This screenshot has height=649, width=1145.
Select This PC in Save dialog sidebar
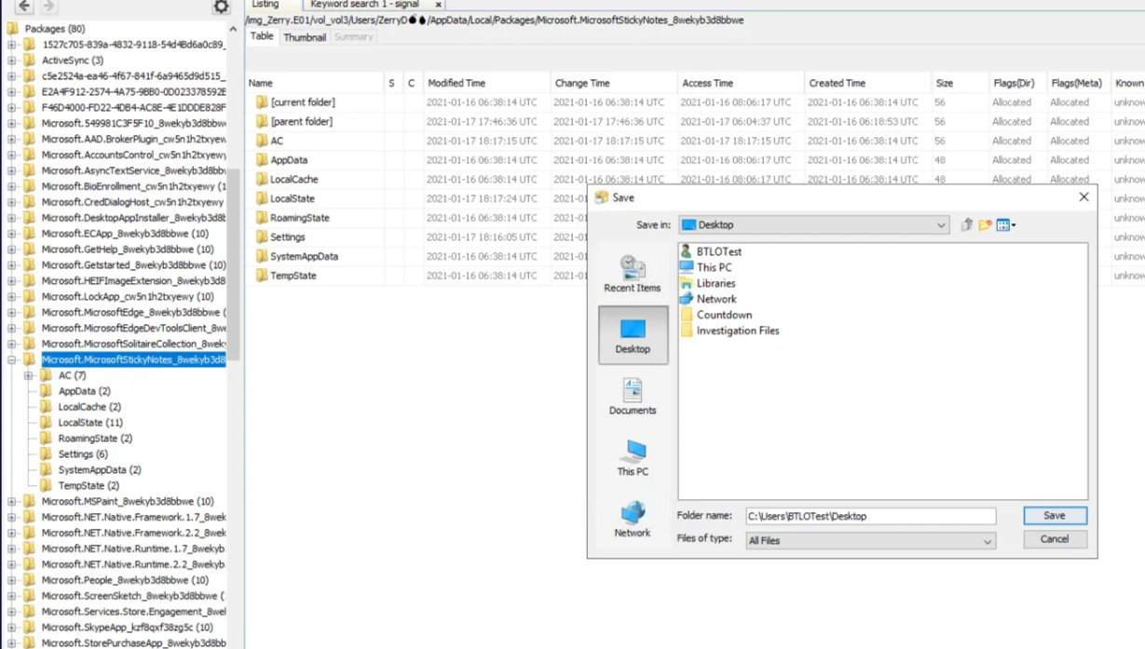[x=633, y=457]
